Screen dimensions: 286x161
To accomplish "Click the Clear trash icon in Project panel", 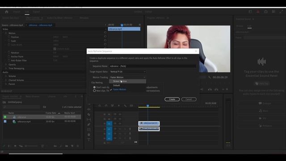I will 78,146.
